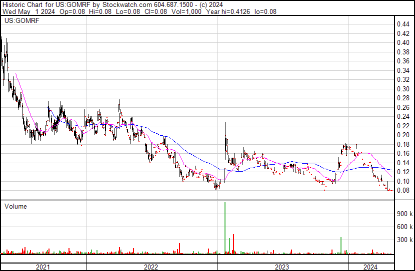
Task: Click the 0.40 price axis label
Action: point(403,43)
